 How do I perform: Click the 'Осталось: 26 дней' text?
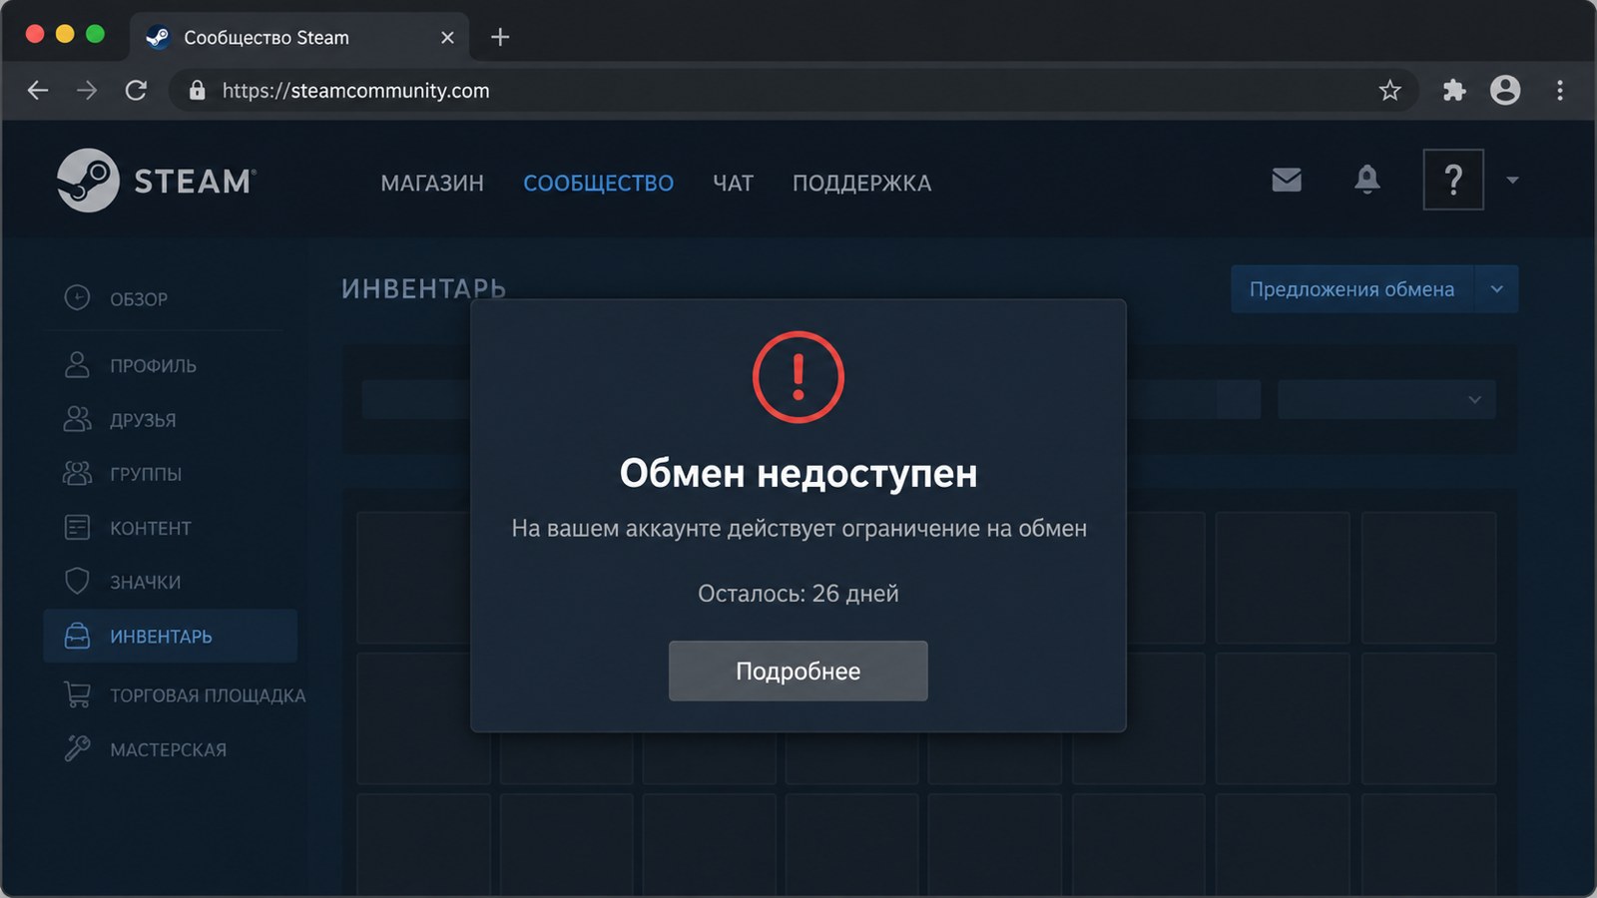(798, 594)
